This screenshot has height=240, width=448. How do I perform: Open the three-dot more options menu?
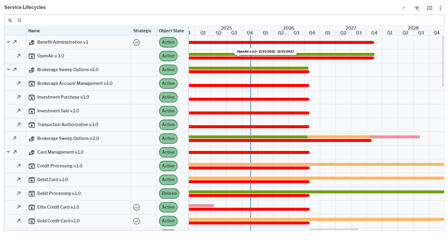(x=440, y=8)
